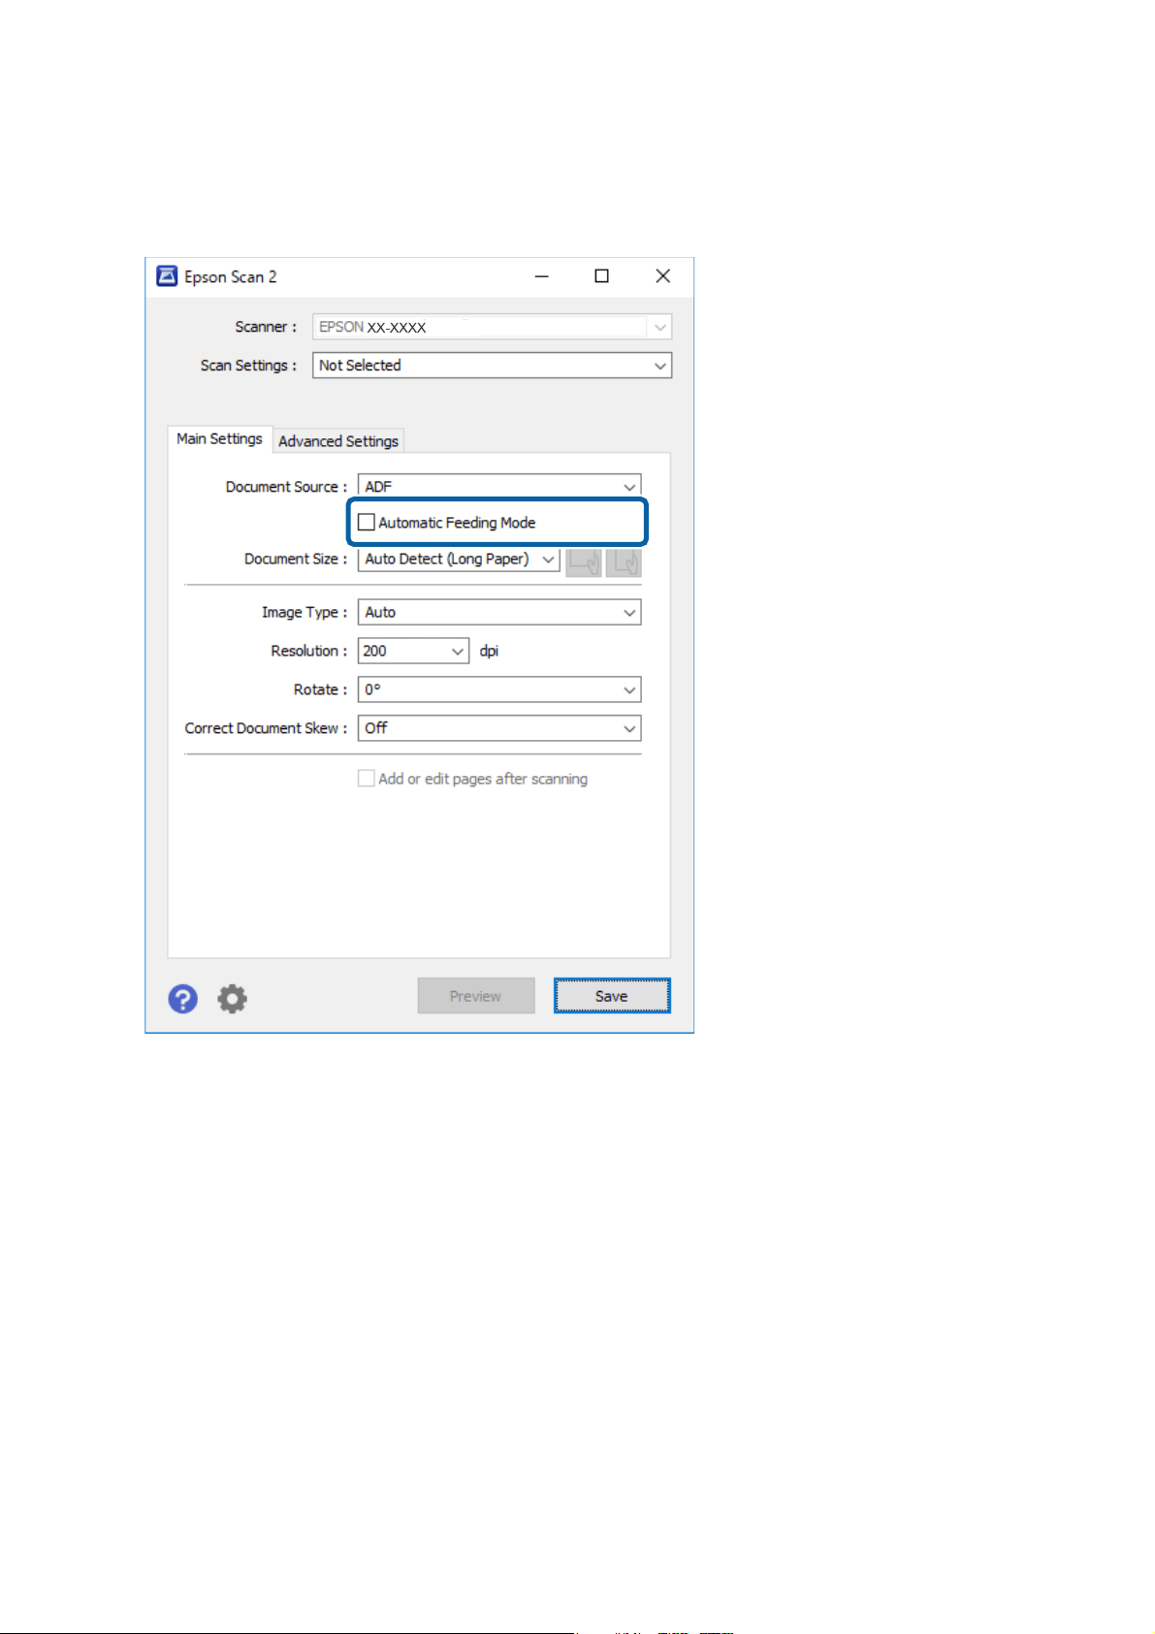Switch to the Advanced Settings tab

[x=338, y=441]
